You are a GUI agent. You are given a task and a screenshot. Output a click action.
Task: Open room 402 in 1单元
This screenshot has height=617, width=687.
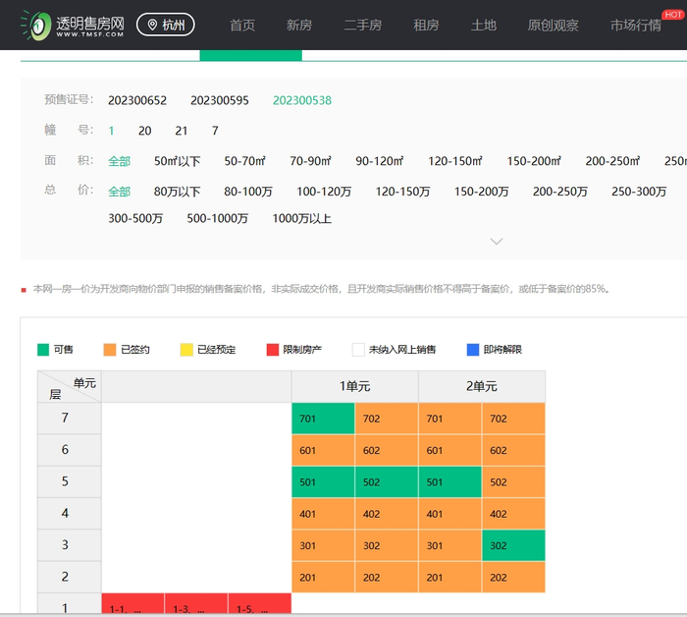pos(387,514)
